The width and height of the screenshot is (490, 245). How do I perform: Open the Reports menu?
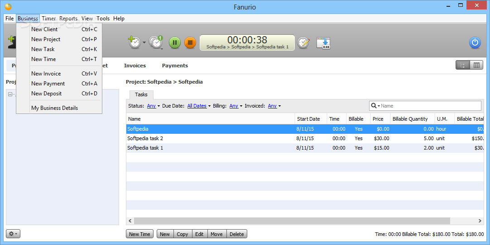68,19
